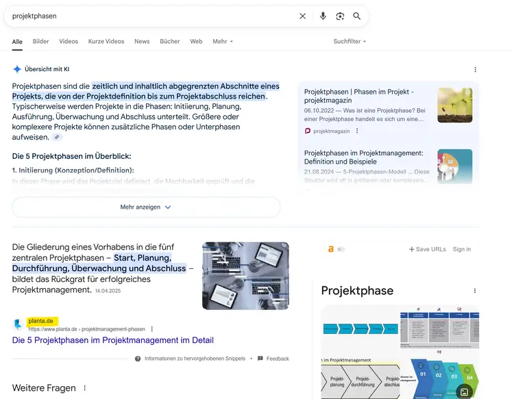Expand the Mehr dropdown menu
Image resolution: width=514 pixels, height=399 pixels.
click(x=223, y=42)
